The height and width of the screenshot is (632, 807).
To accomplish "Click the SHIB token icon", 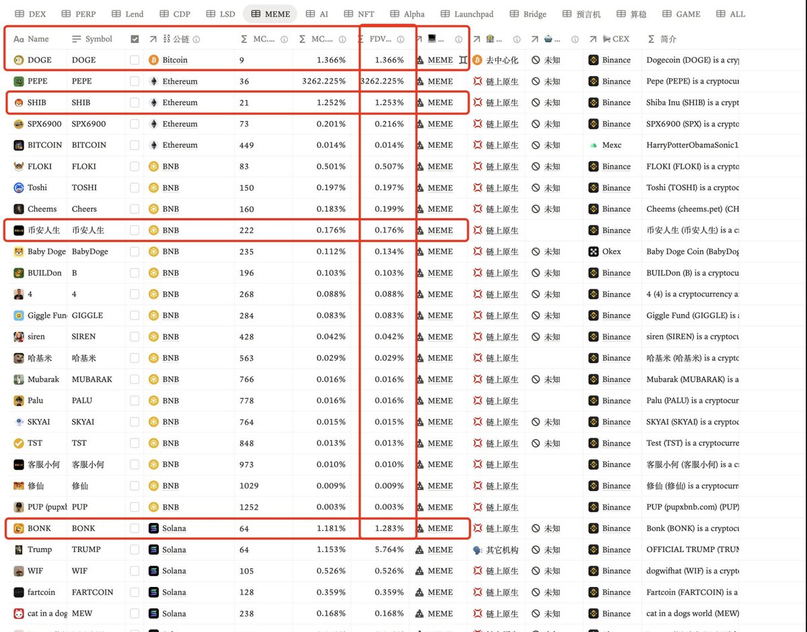I will click(19, 103).
